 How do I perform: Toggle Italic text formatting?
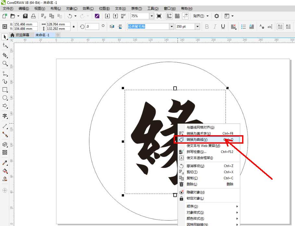coord(215,27)
